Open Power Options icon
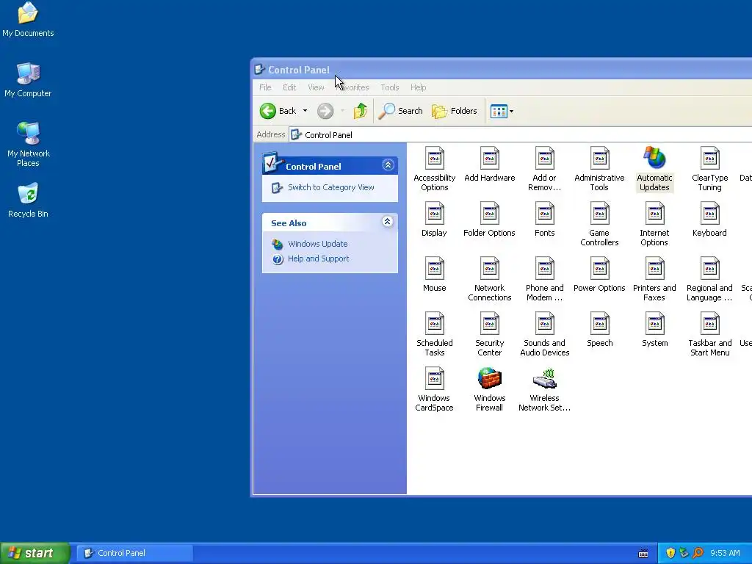This screenshot has height=564, width=752. [599, 275]
